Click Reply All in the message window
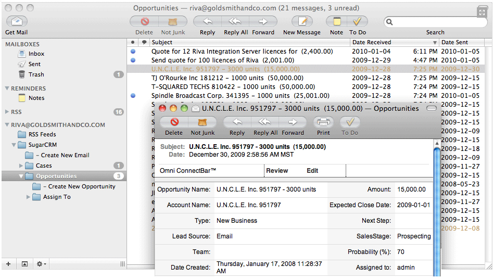493x279 pixels. pos(265,122)
